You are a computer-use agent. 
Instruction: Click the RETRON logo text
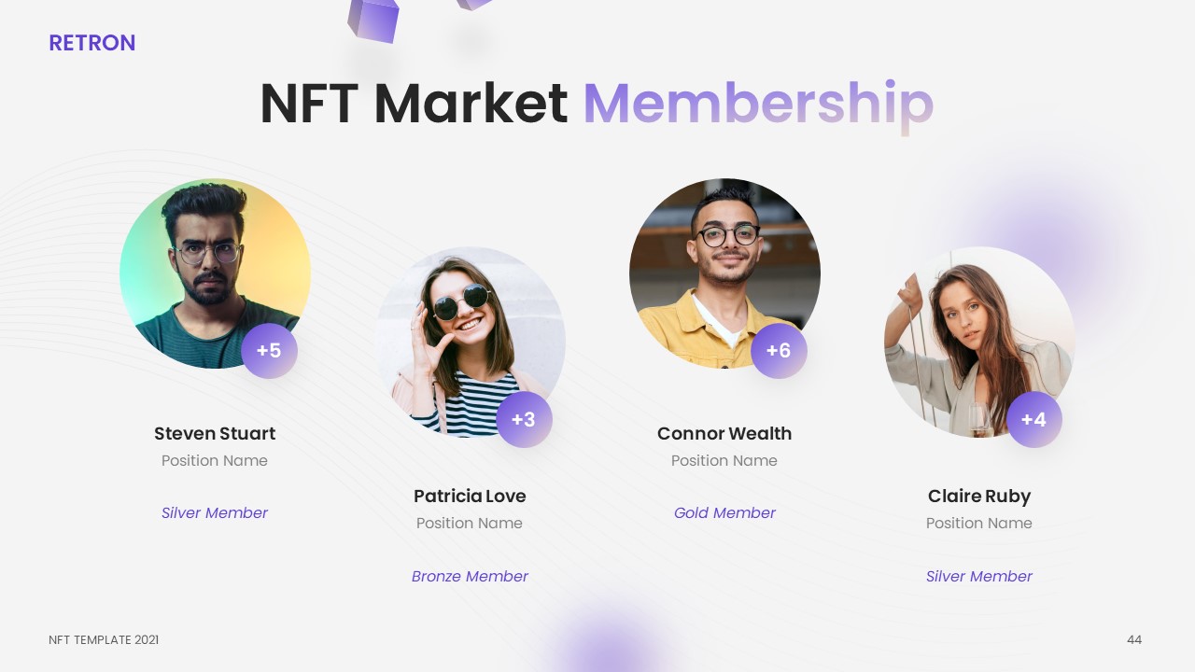92,43
